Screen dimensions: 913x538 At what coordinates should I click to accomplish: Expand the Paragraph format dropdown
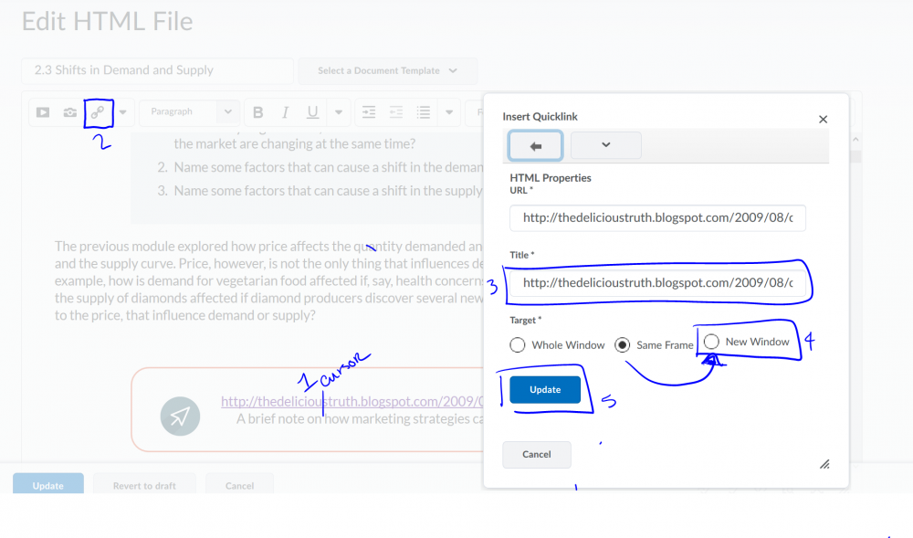190,112
